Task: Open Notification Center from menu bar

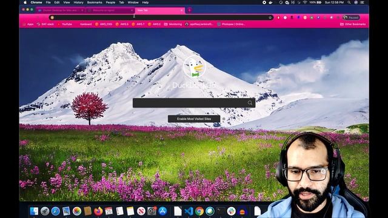Action: (363, 2)
